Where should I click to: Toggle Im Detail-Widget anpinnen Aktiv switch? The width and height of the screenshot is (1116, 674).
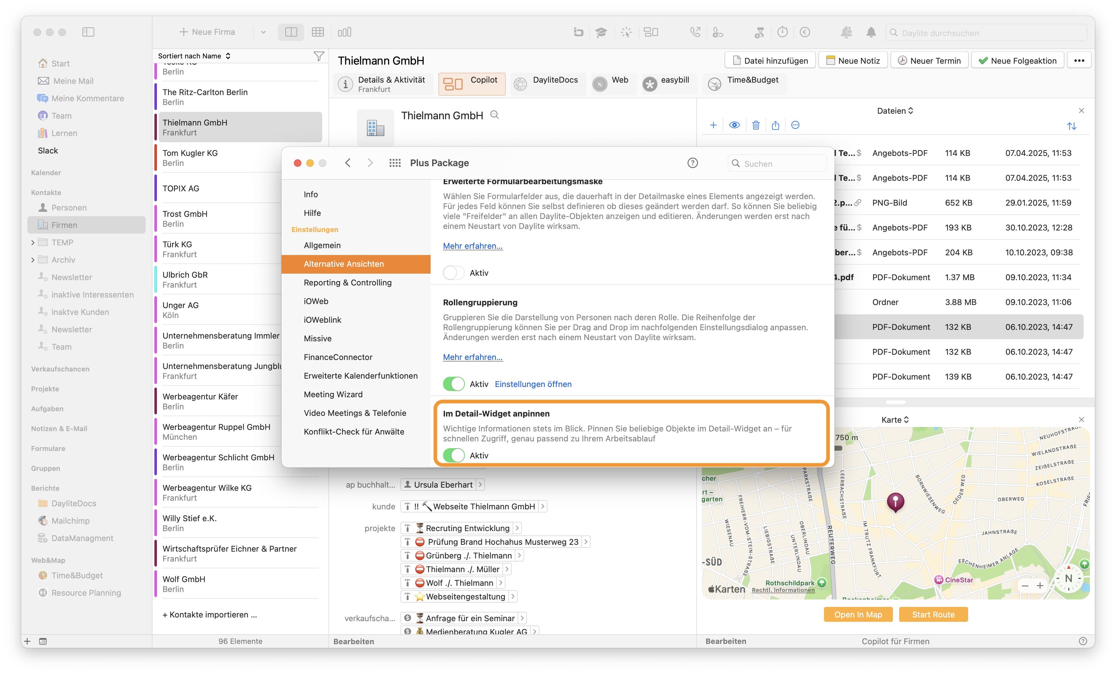pos(453,455)
